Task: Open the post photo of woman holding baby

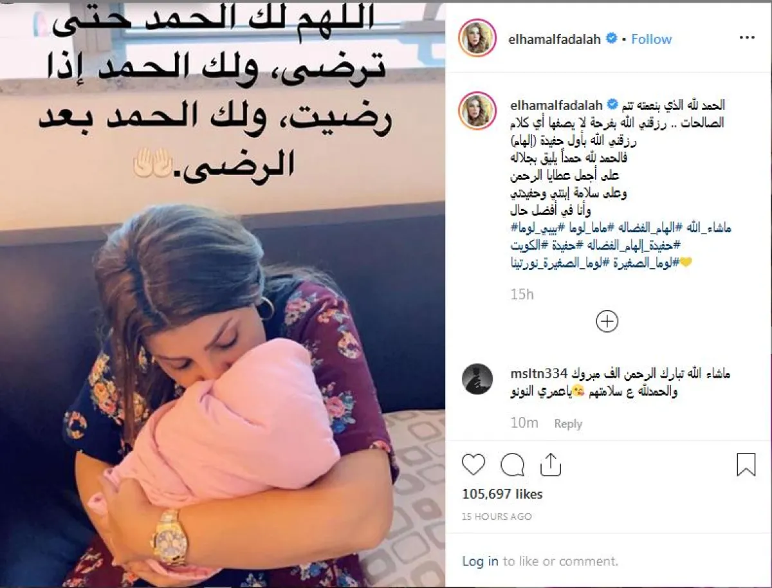Action: point(223,295)
